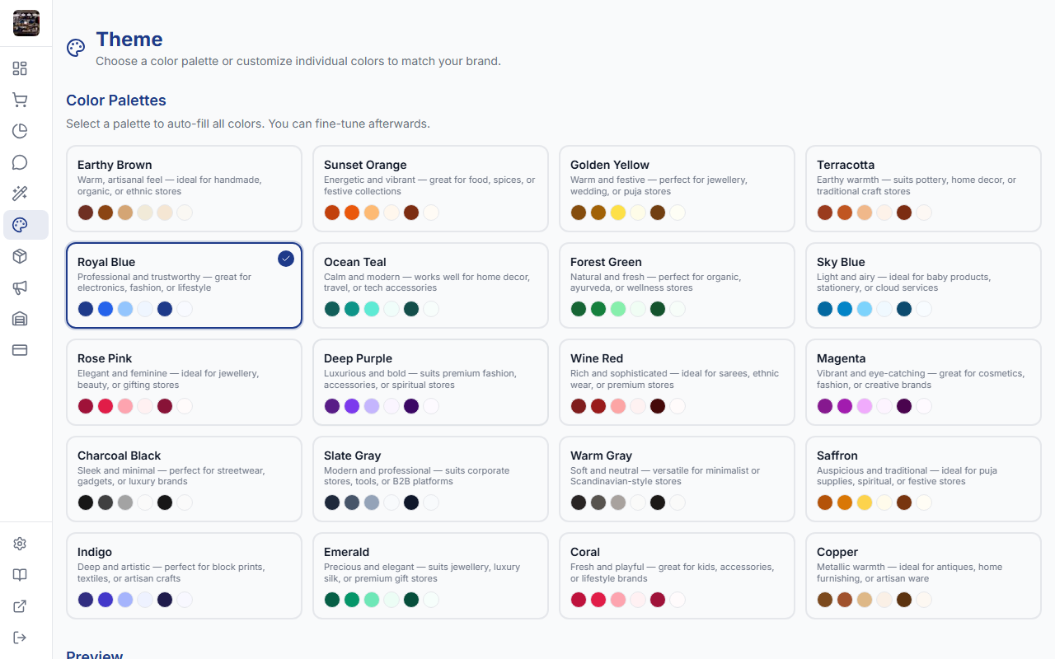Image resolution: width=1055 pixels, height=659 pixels.
Task: Click the selected checkmark on Royal Blue
Action: click(x=286, y=259)
